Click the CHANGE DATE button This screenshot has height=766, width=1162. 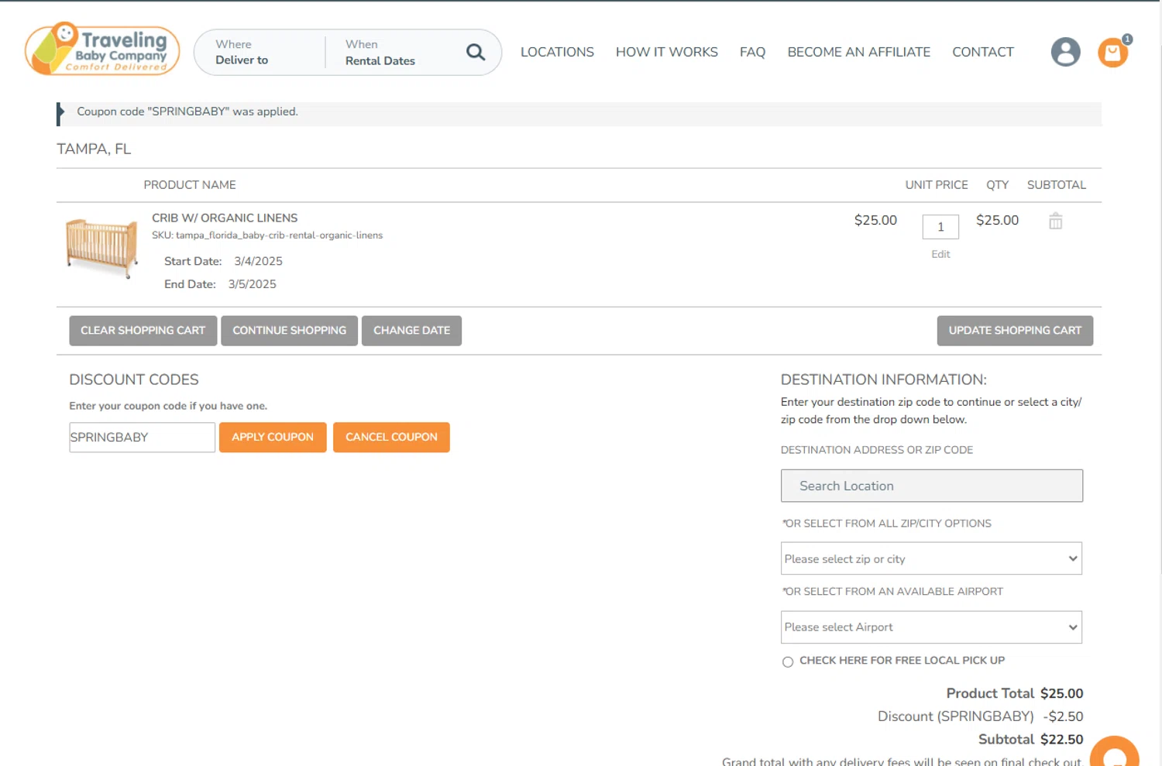(411, 331)
